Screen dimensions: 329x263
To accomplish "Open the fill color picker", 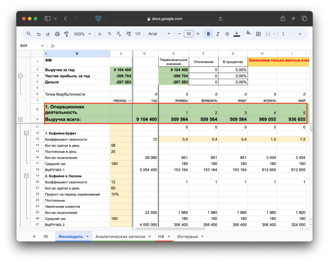I will pos(248,34).
